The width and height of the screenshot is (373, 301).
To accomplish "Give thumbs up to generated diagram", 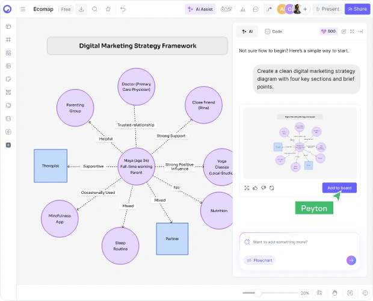I will click(255, 188).
